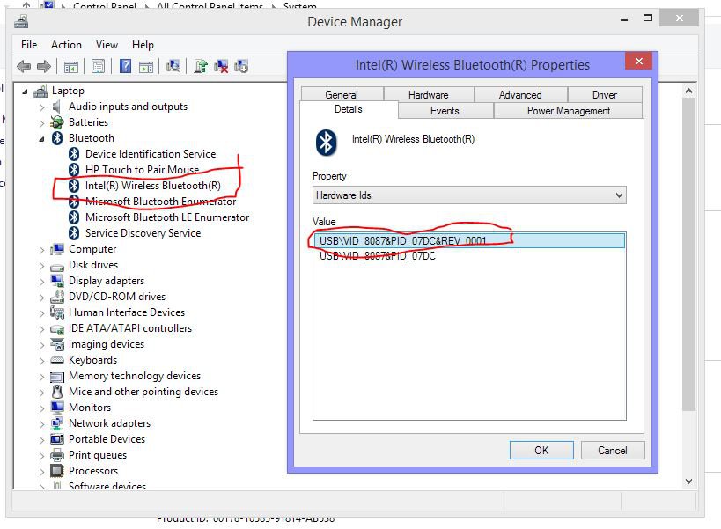
Task: Expand the Display adapters node
Action: (41, 281)
